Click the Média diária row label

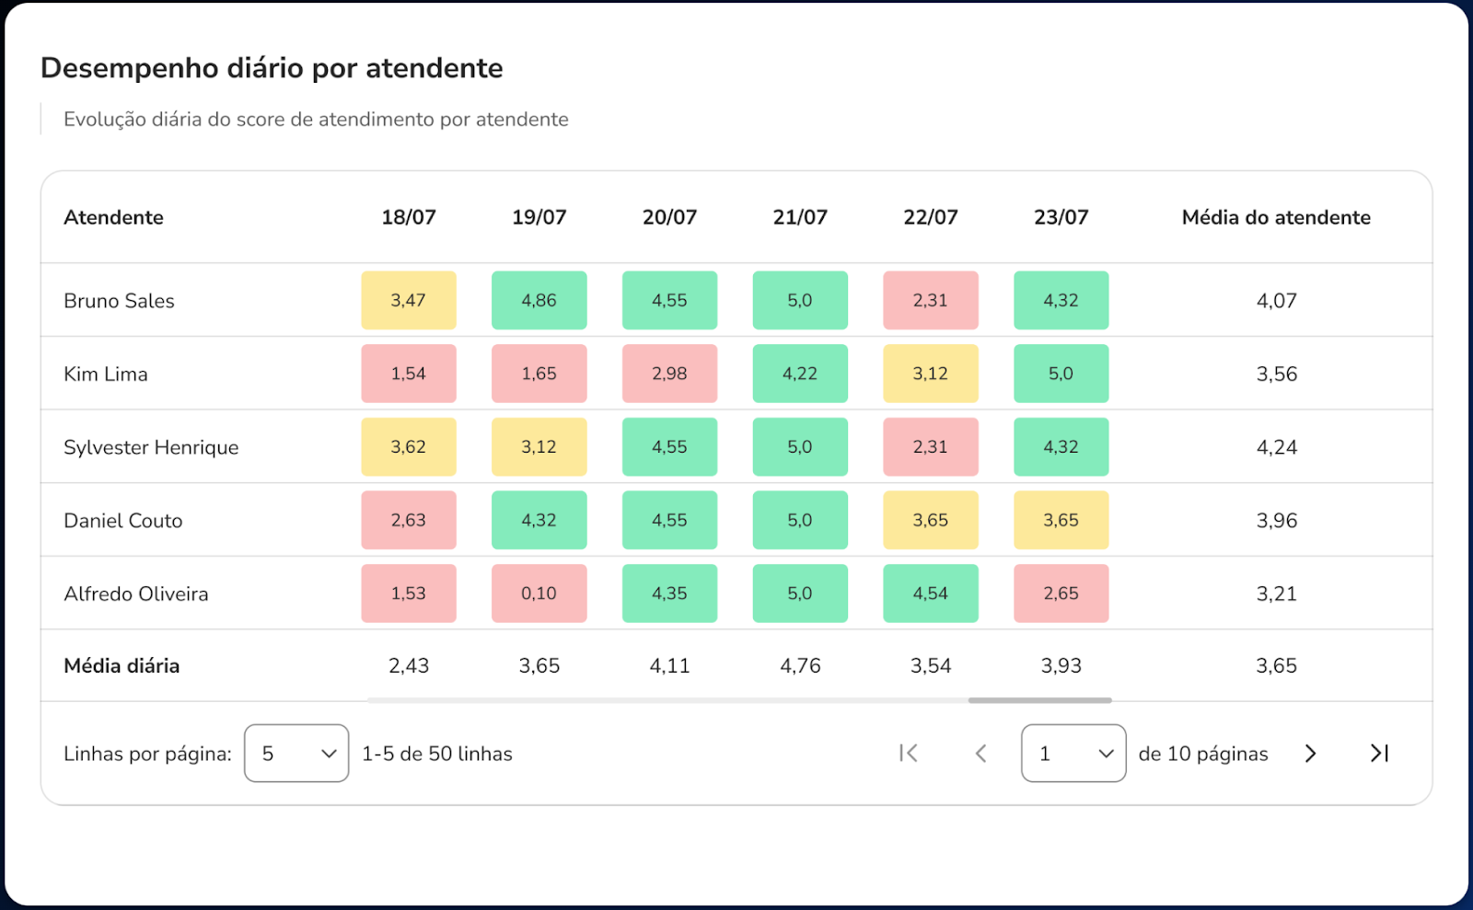[122, 666]
